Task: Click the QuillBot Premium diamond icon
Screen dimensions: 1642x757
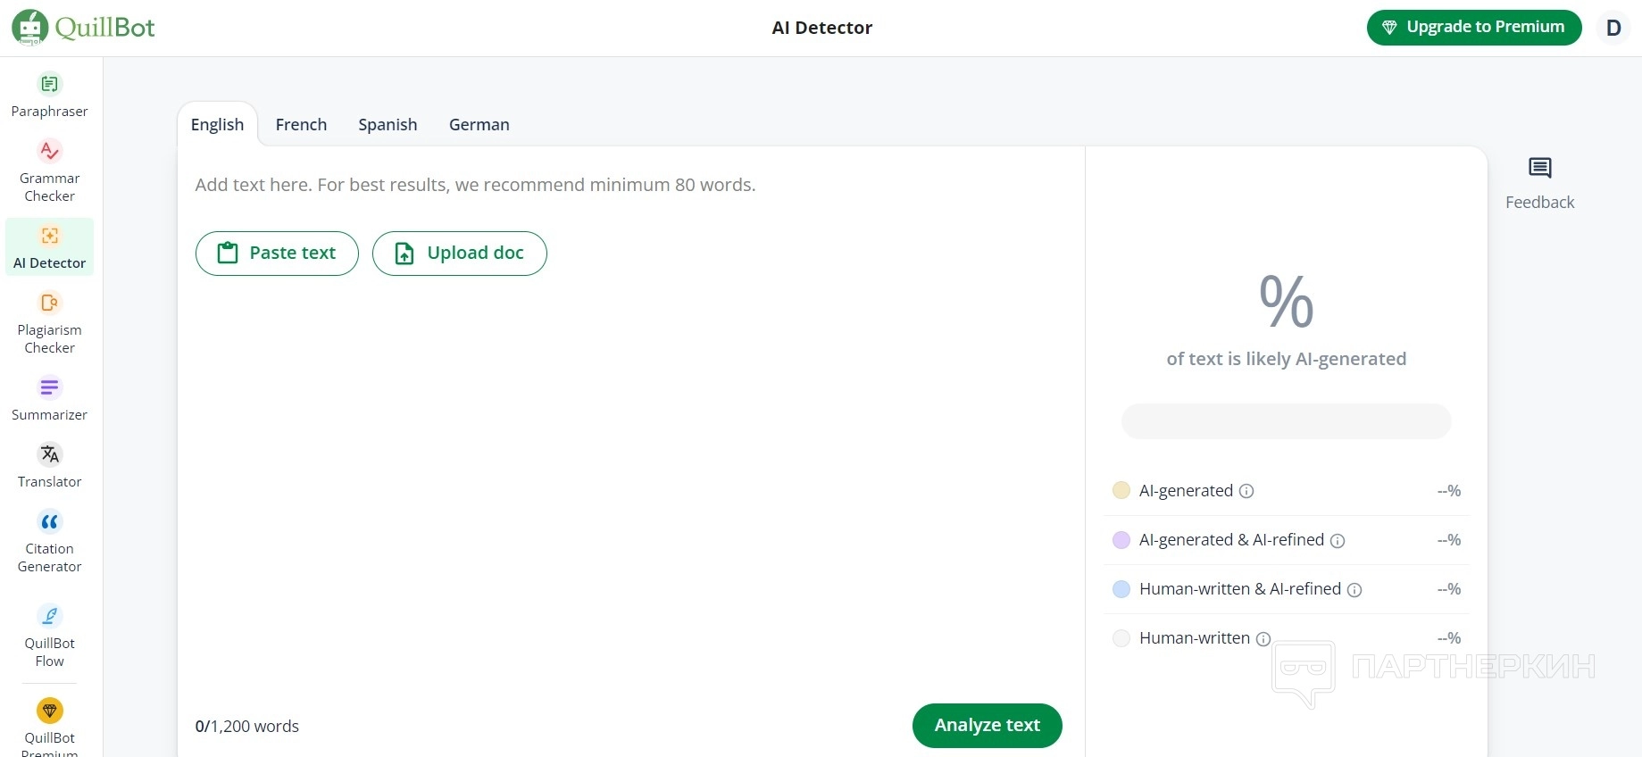Action: point(50,711)
